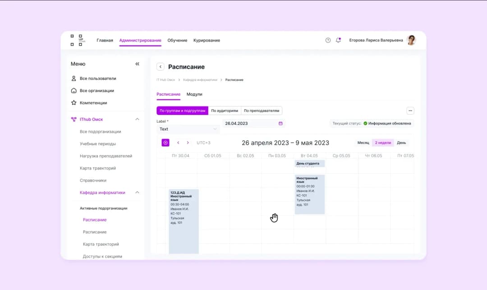Click Кафедра информатики breadcrumb link
Viewport: 487px width, 290px height.
[200, 80]
